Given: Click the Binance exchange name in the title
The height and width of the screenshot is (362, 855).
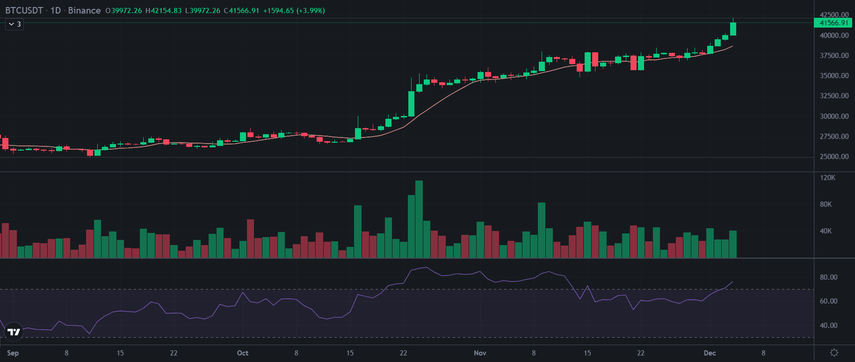Looking at the screenshot, I should (84, 10).
